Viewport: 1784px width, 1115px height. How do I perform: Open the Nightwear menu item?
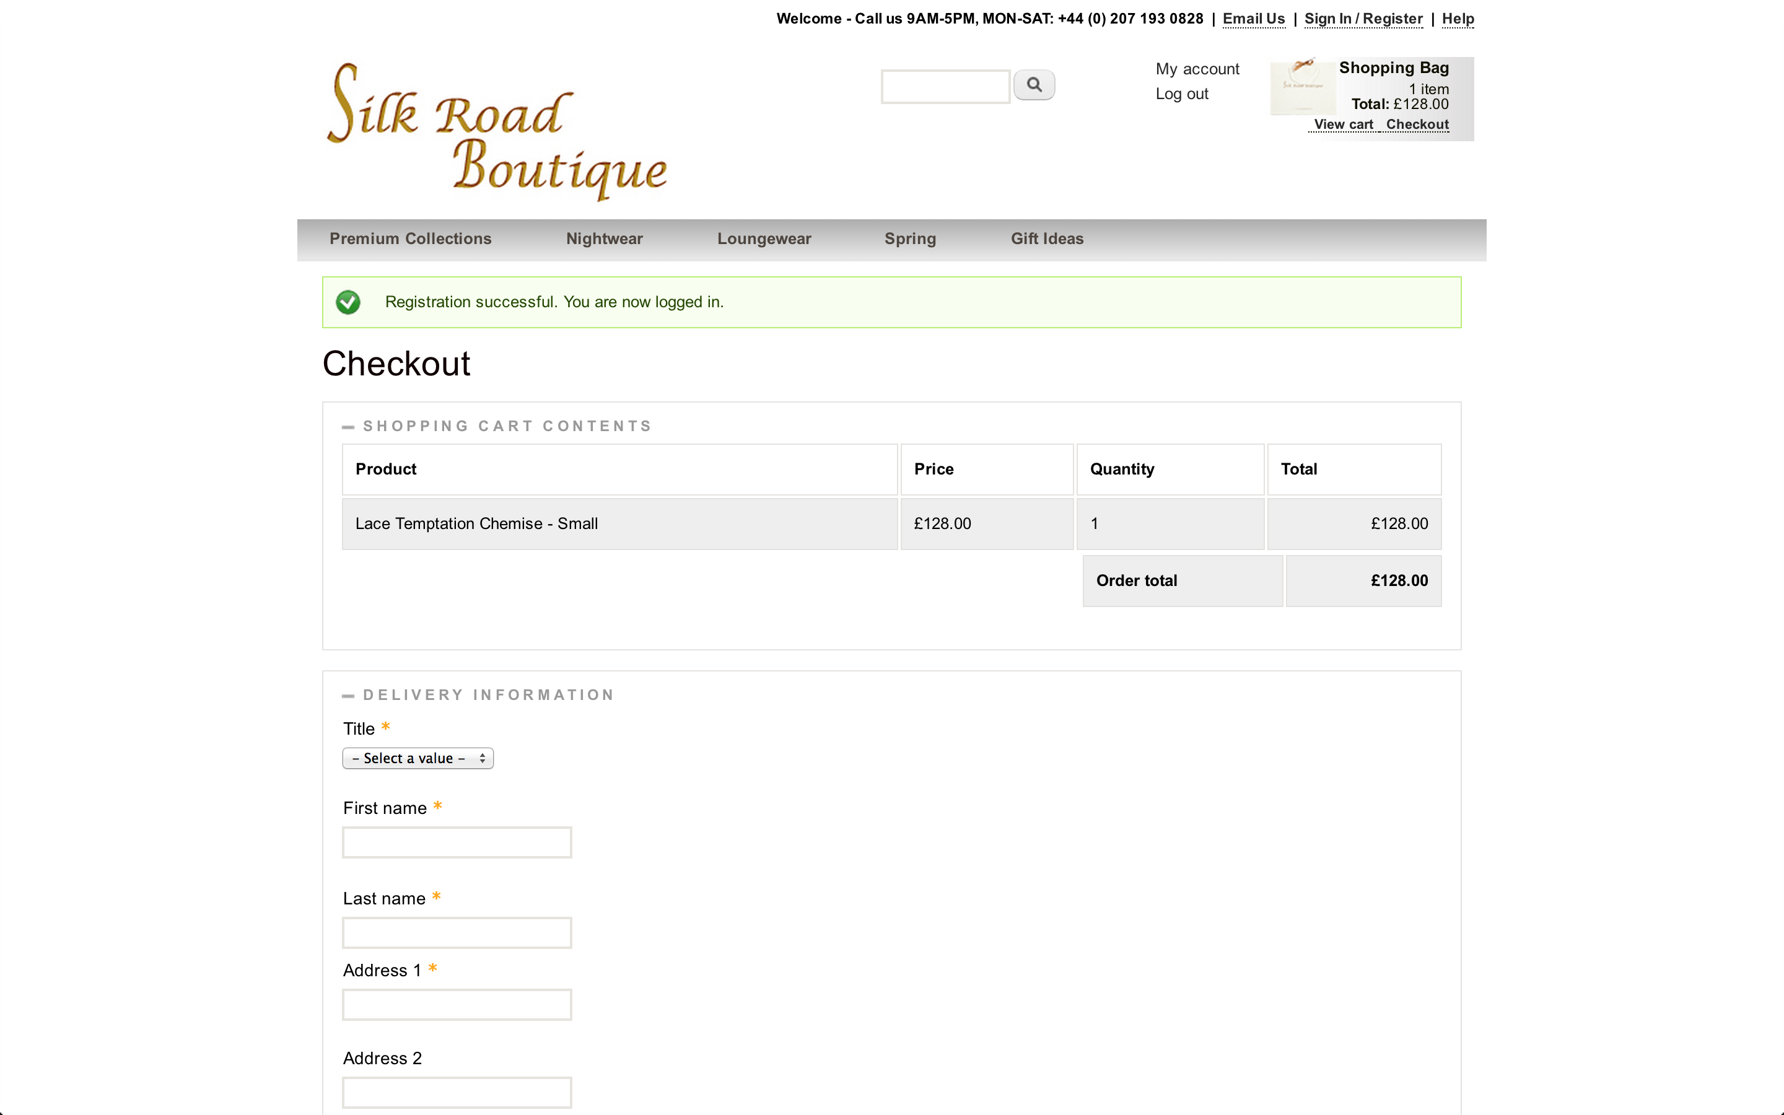[x=604, y=239]
